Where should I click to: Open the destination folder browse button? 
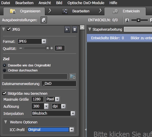point(73,76)
